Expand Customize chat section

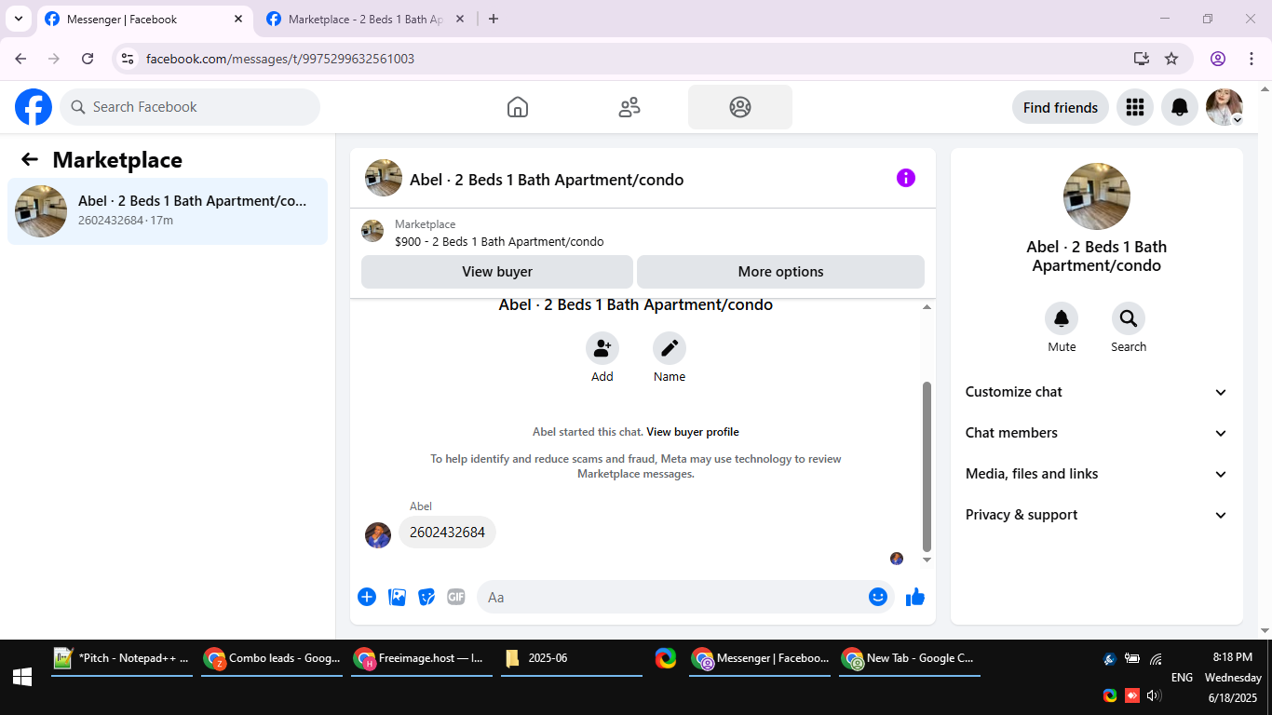pos(1097,392)
